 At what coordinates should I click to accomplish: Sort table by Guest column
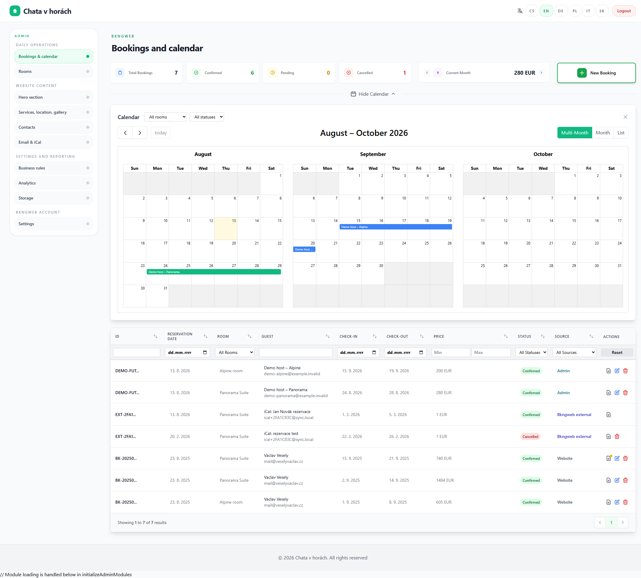(327, 336)
